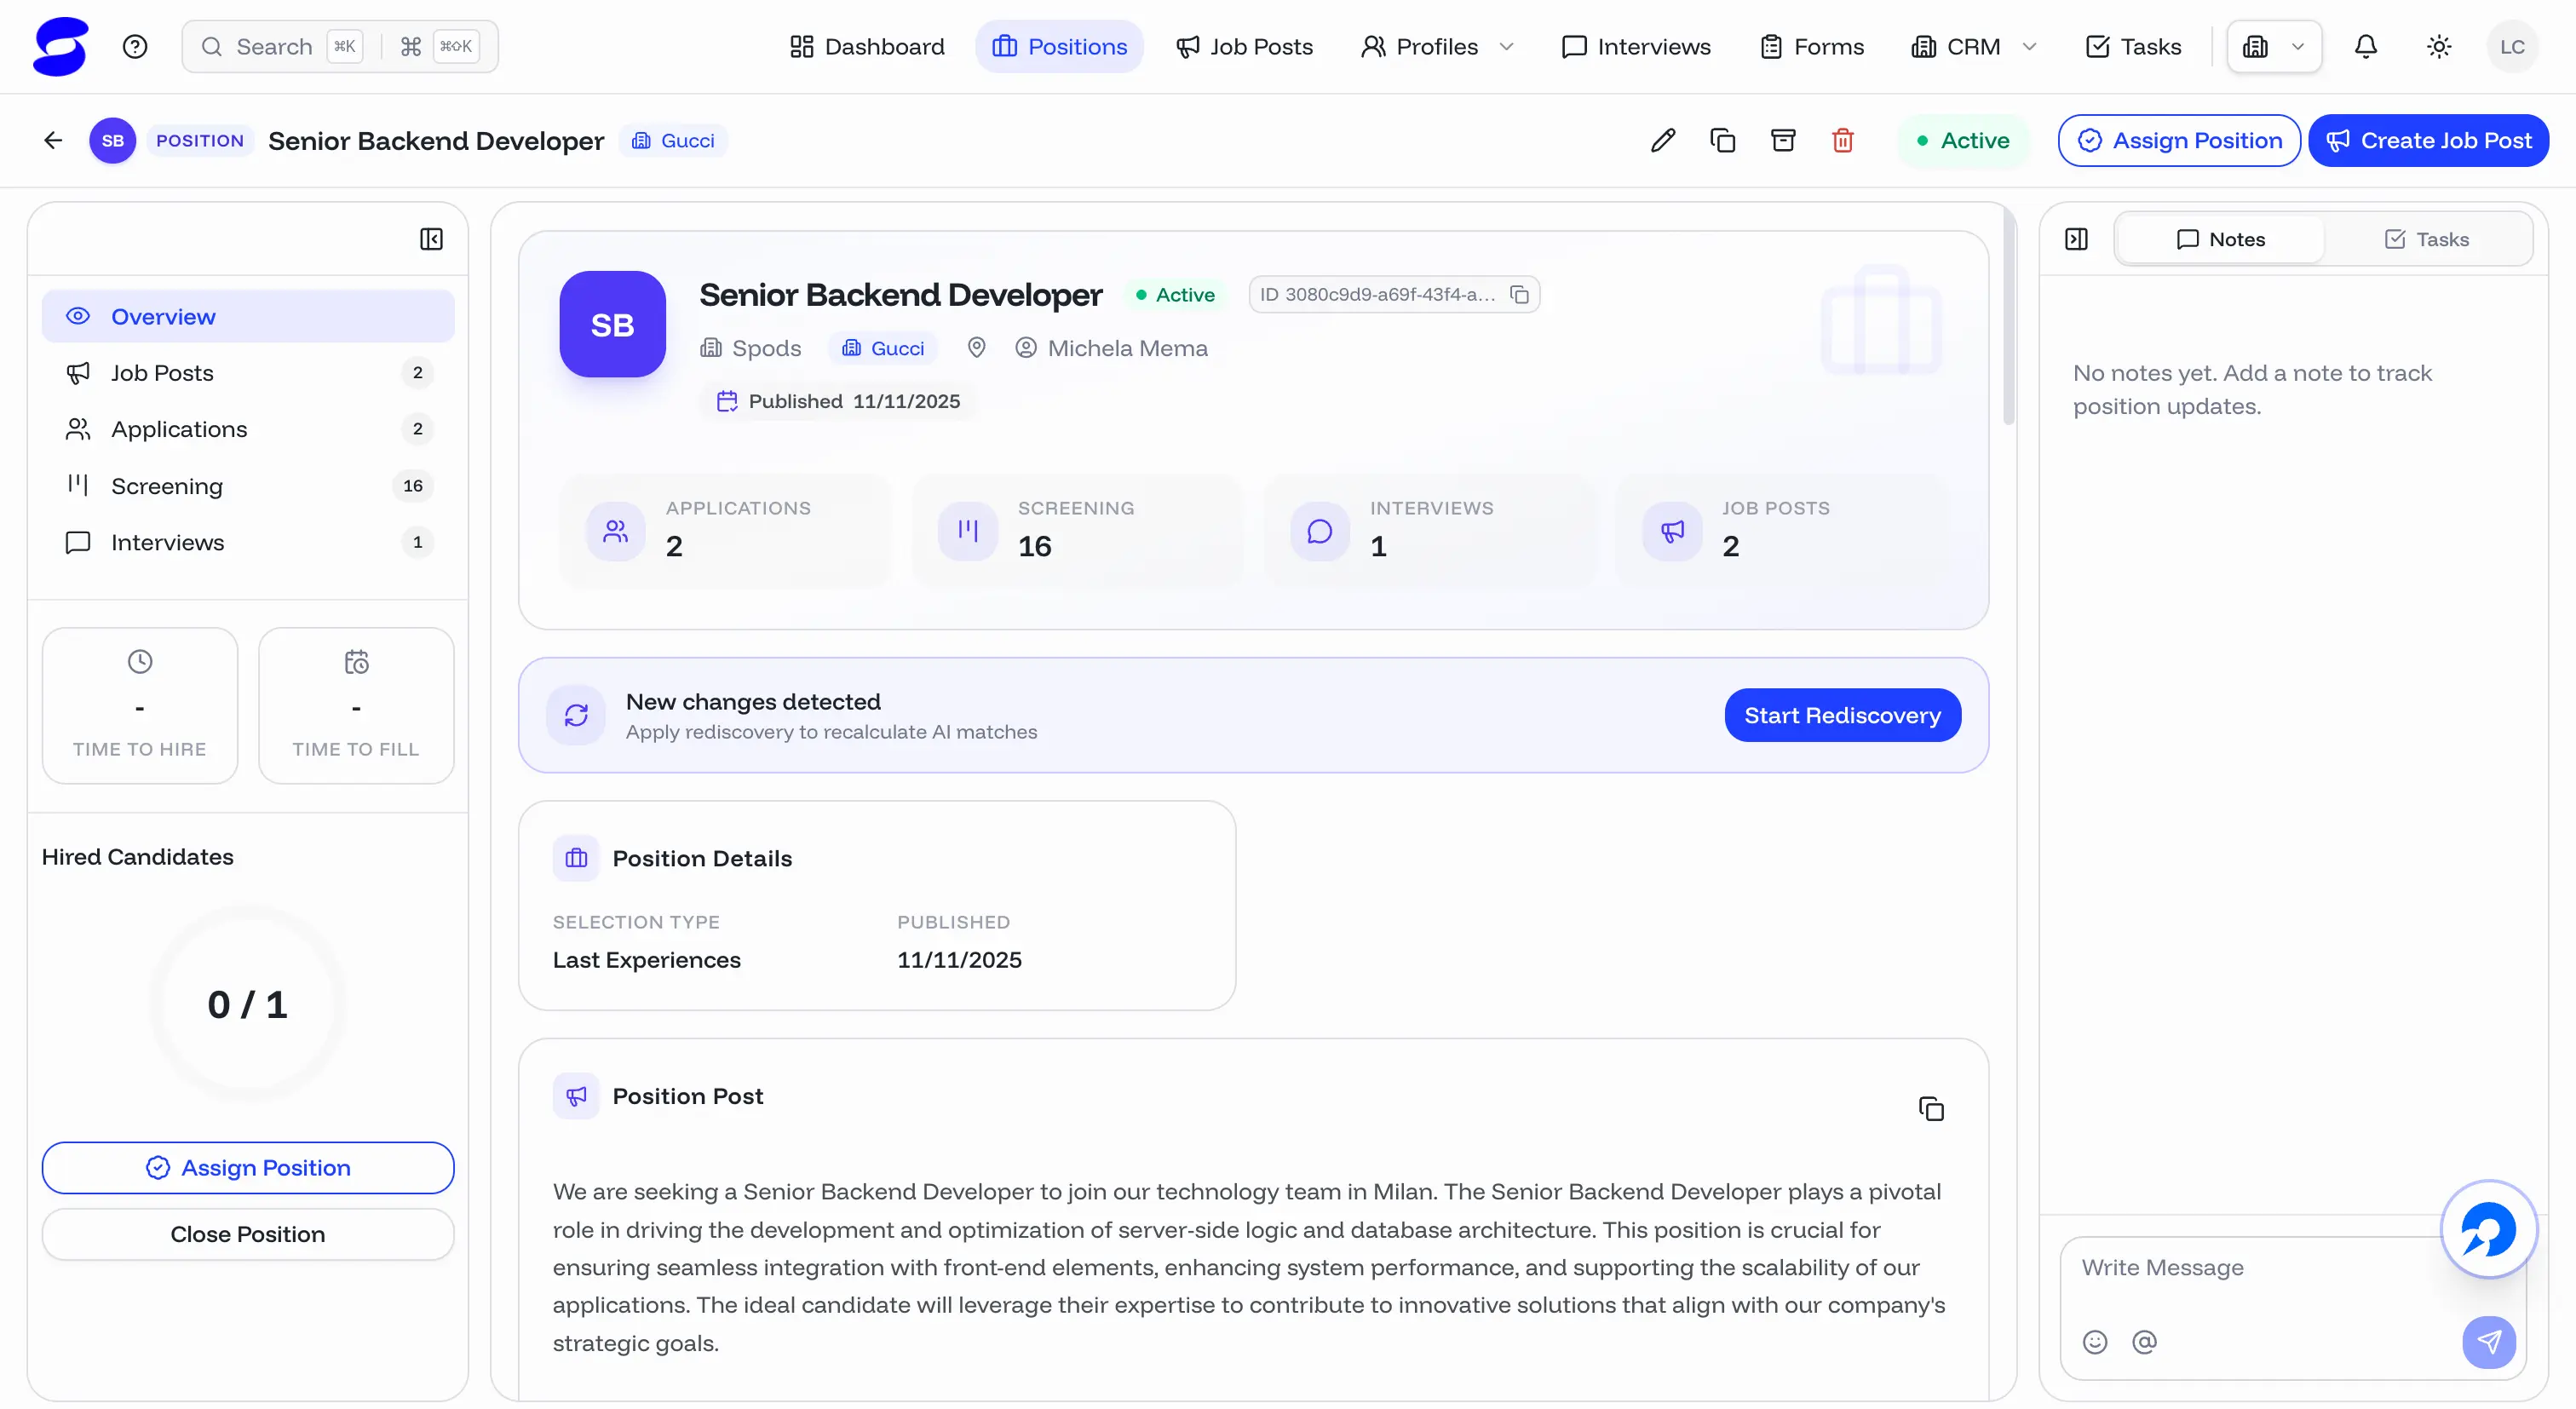The image size is (2576, 1409).
Task: Open the LC user avatar menu
Action: tap(2512, 47)
